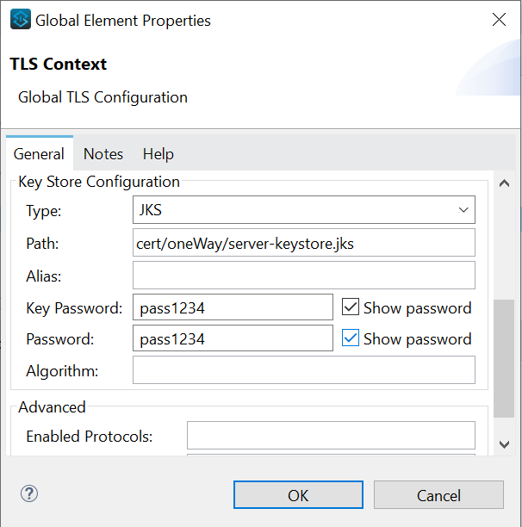The image size is (522, 527).
Task: Click the empty Alias input field
Action: (x=303, y=276)
